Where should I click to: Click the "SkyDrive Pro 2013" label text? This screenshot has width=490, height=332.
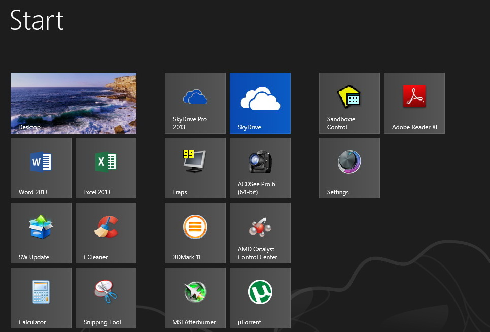[x=190, y=123]
